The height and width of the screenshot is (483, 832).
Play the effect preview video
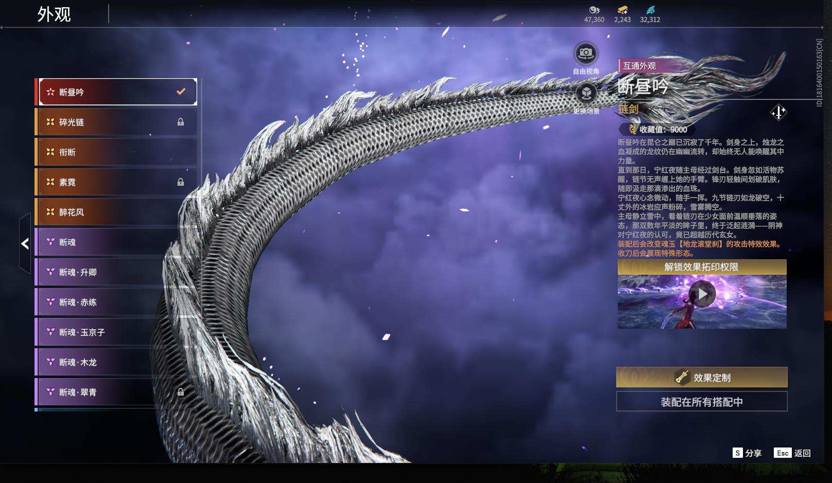coord(702,294)
